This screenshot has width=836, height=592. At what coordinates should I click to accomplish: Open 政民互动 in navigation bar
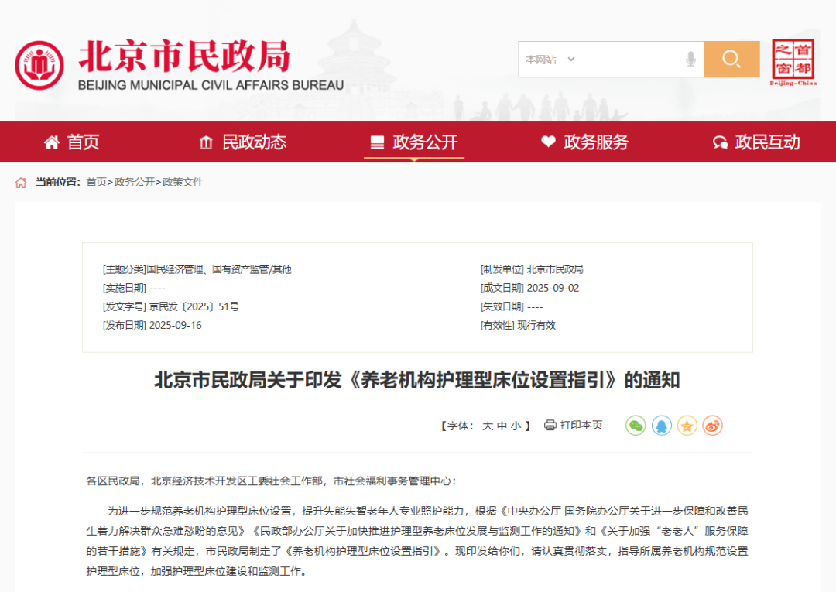[756, 142]
